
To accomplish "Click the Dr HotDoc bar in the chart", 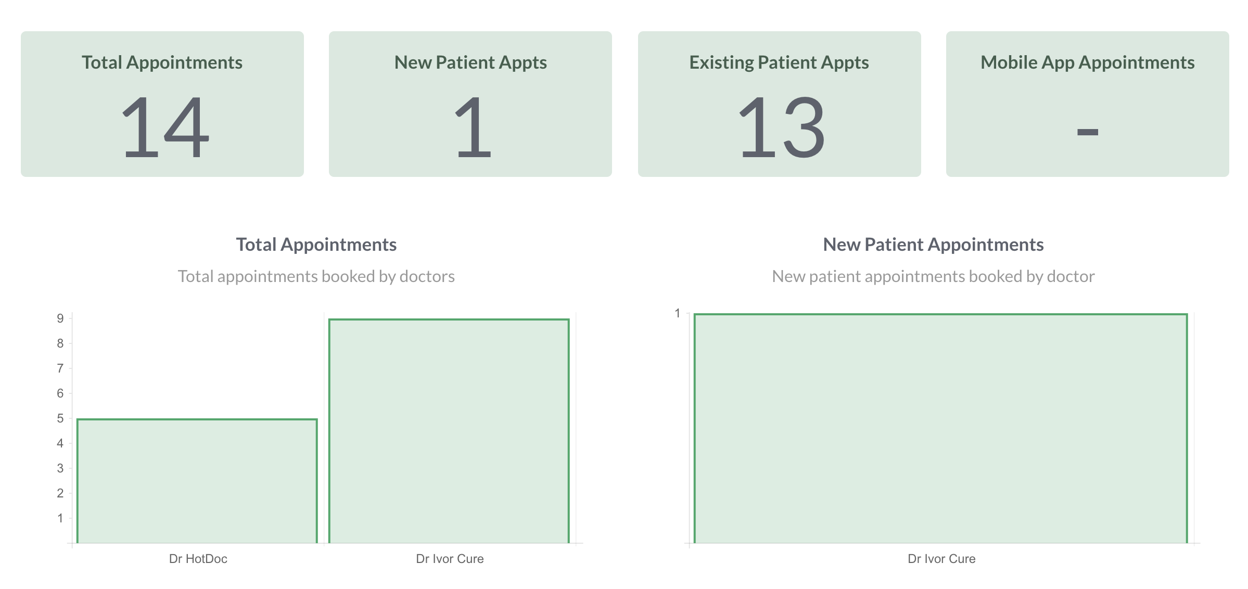I will click(197, 481).
